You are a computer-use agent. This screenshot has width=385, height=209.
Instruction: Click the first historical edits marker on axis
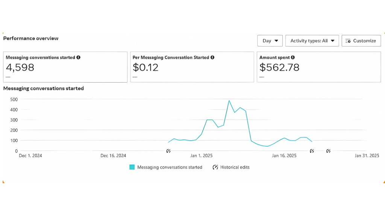168,151
